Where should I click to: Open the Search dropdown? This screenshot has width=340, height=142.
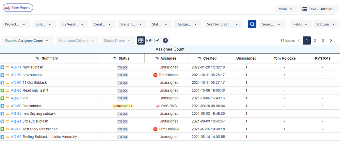[272, 24]
